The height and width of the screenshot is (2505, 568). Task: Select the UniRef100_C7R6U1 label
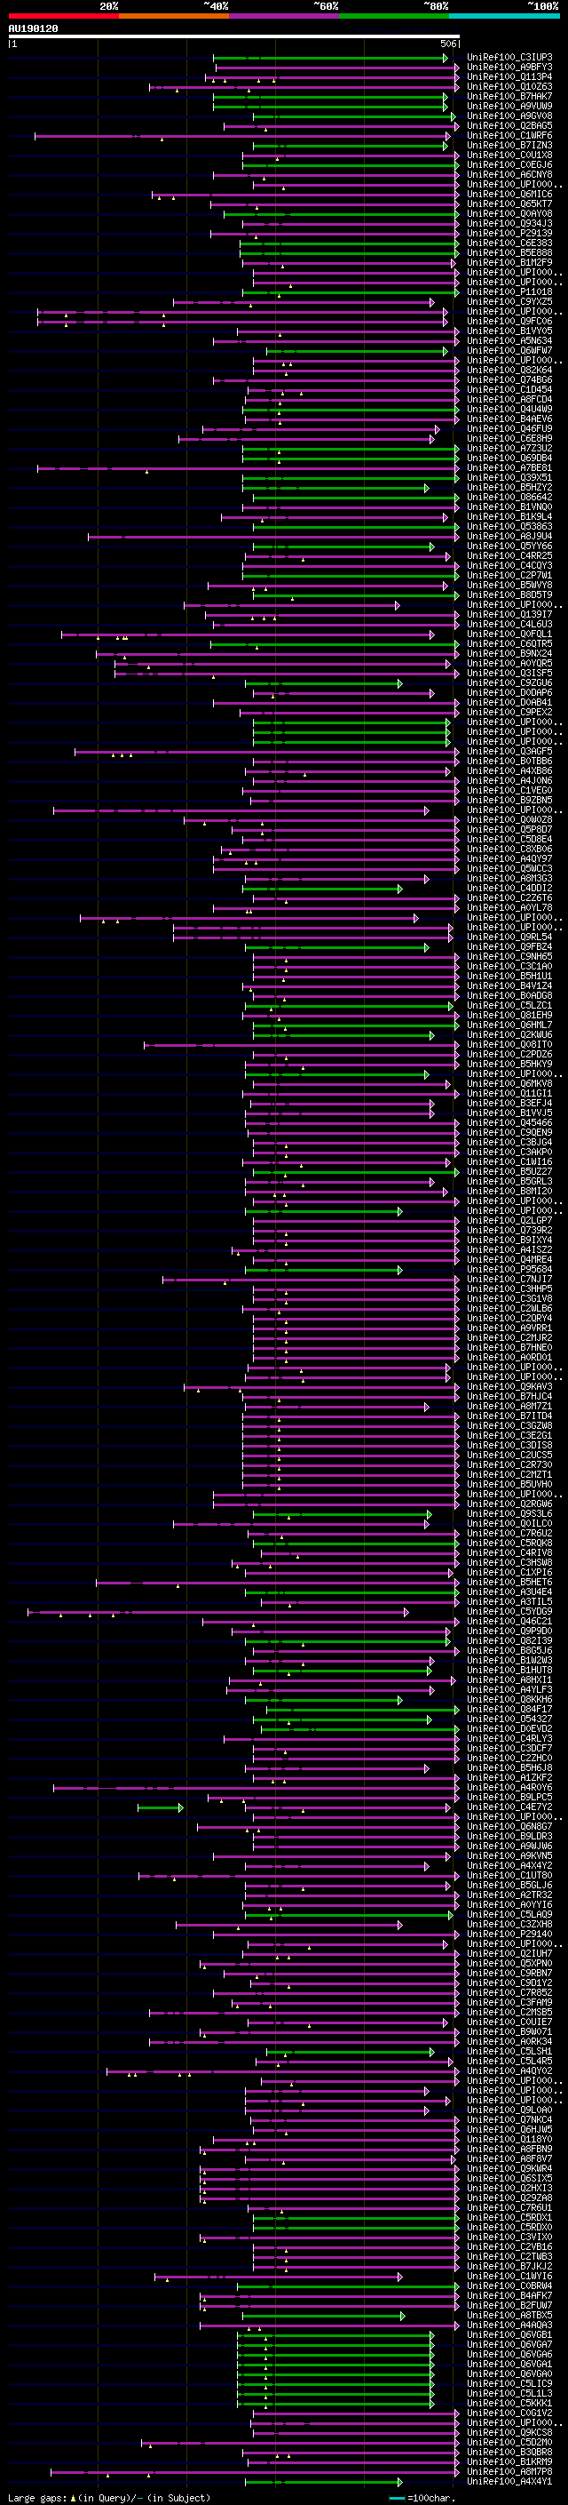(x=509, y=2208)
